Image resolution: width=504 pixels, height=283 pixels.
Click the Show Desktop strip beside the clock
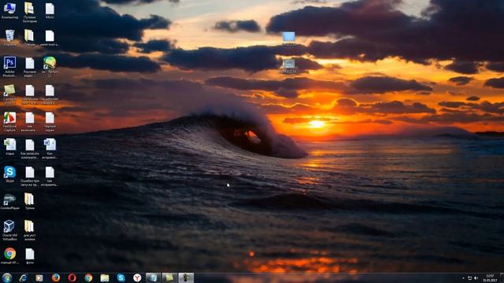[502, 277]
